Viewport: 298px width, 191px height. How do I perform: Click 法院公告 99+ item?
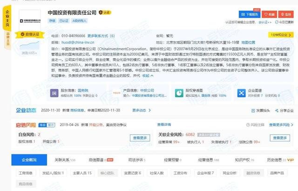250,142
